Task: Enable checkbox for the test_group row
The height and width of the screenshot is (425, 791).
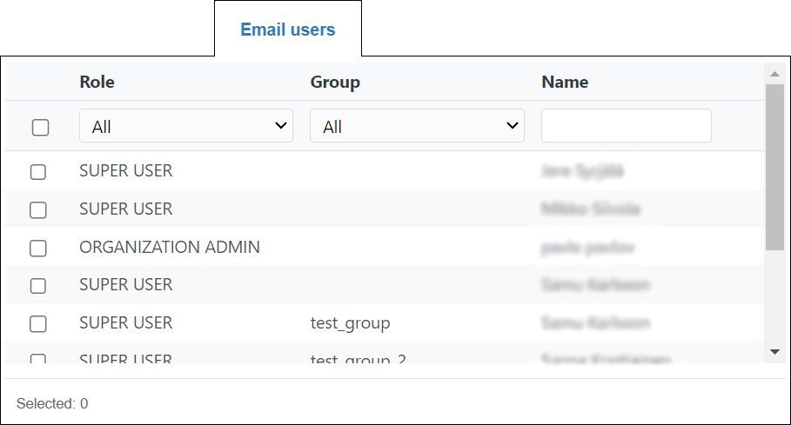Action: coord(38,323)
